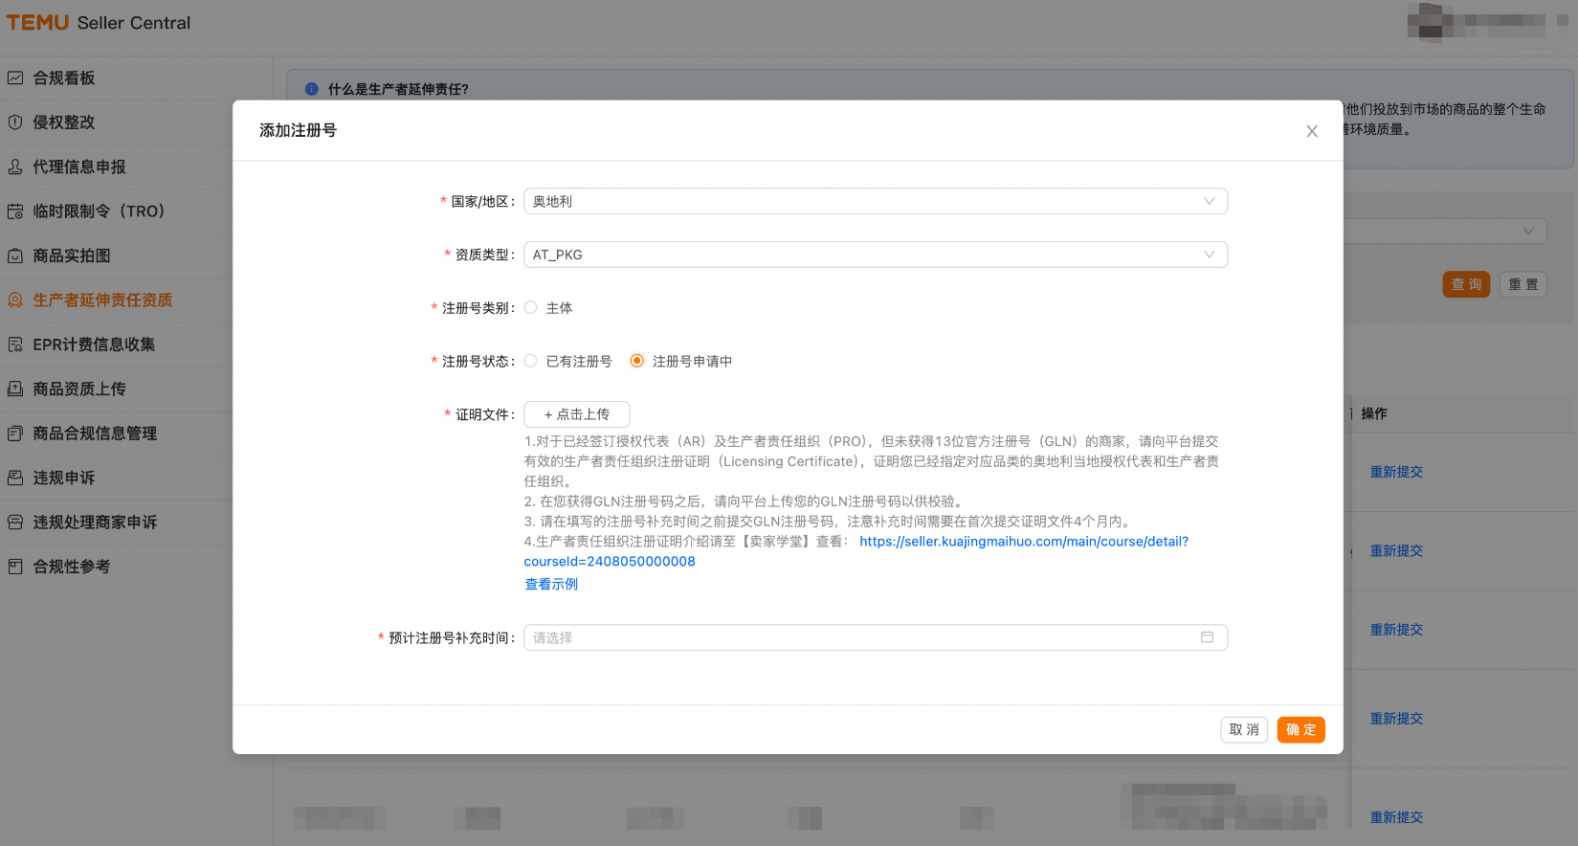The height and width of the screenshot is (846, 1578).
Task: Click the 违规申诉 sidebar icon
Action: [15, 478]
